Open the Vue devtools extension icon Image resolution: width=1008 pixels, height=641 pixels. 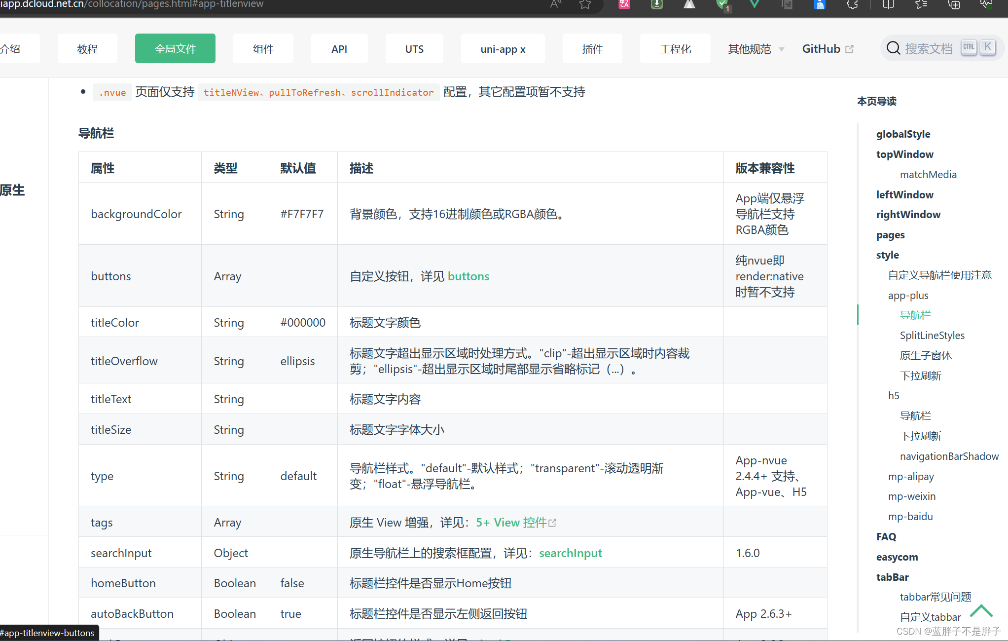(754, 4)
